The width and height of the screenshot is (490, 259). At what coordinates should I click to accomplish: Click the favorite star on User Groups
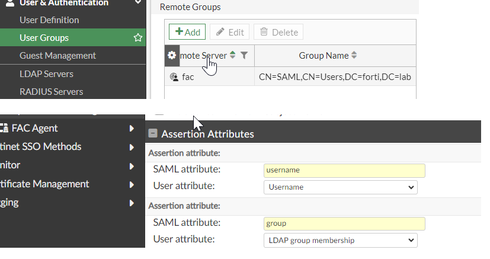pos(137,38)
